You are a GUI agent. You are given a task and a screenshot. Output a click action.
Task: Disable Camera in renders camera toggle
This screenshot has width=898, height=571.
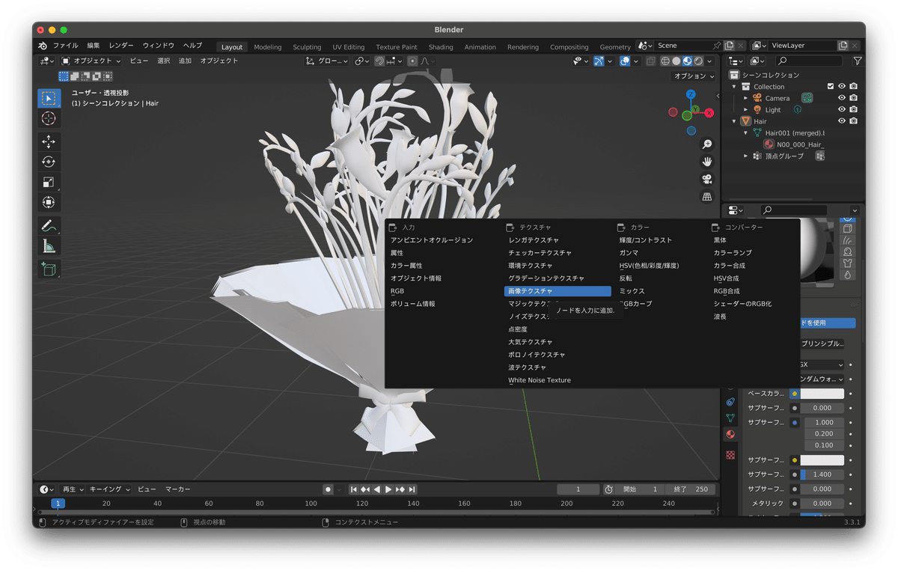[x=854, y=97]
